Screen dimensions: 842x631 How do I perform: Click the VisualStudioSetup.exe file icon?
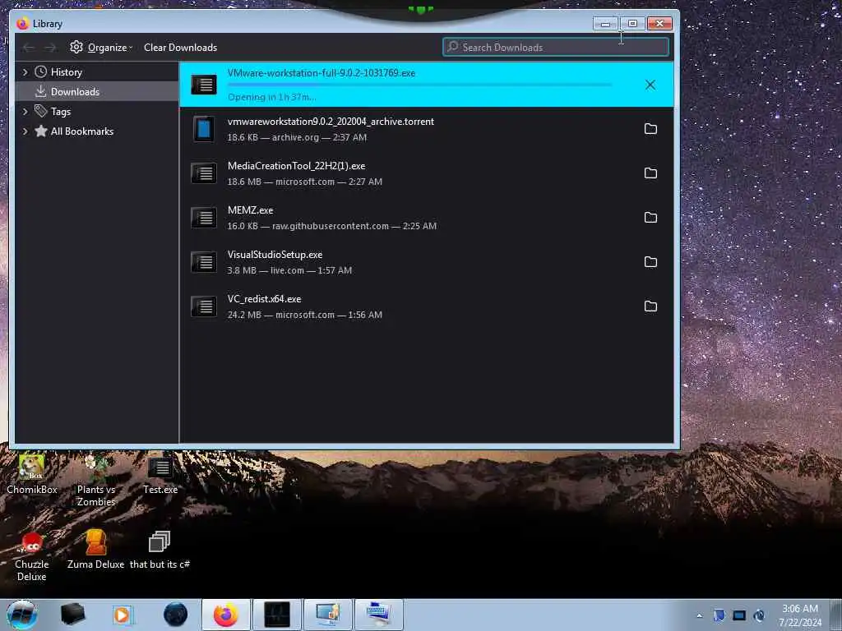coord(204,262)
